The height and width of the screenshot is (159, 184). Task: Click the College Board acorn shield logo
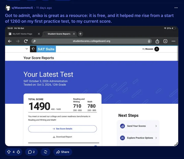[x=33, y=49]
